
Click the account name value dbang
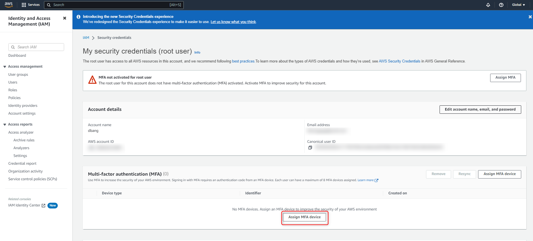pyautogui.click(x=93, y=131)
